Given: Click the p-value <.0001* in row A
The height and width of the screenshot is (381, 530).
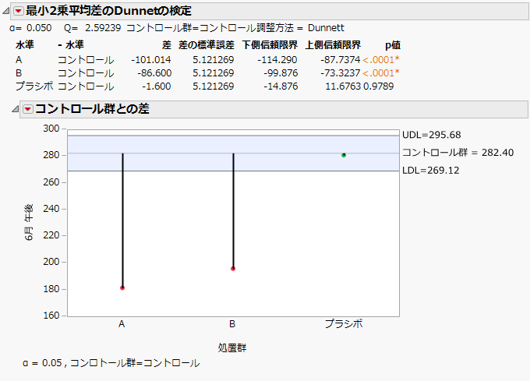Looking at the screenshot, I should (x=381, y=60).
